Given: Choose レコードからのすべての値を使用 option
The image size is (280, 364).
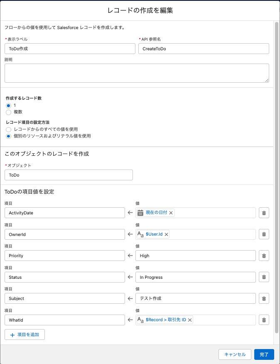Looking at the screenshot, I should (x=9, y=130).
